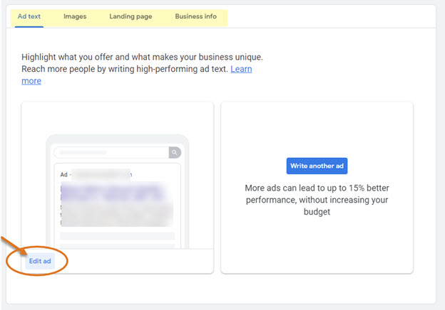445x310 pixels.
Task: Open the Images tab
Action: 75,16
